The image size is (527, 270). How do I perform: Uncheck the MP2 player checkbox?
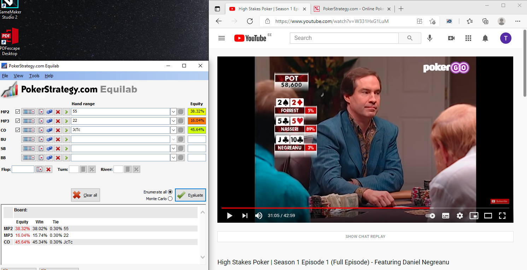[18, 112]
